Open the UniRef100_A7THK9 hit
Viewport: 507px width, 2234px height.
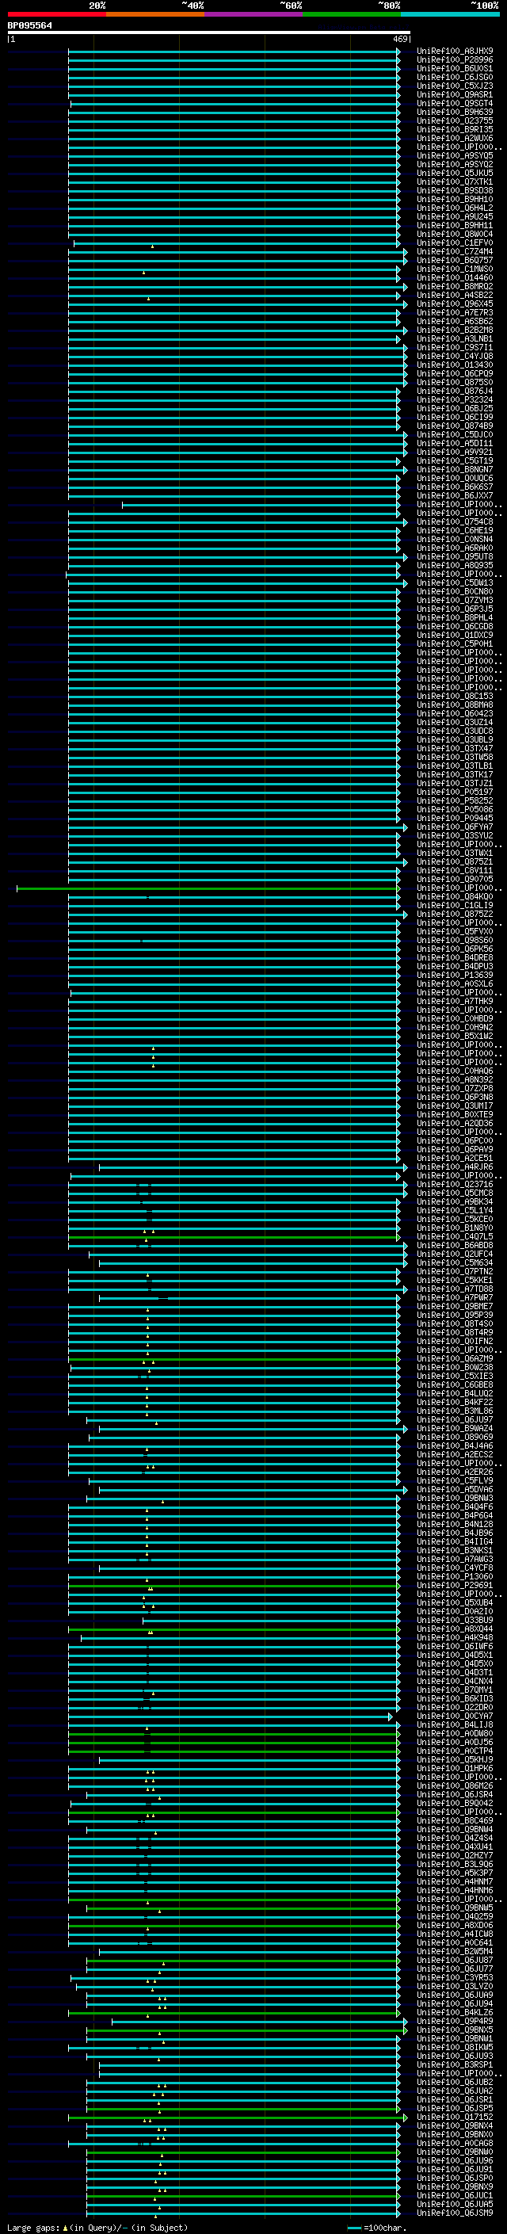click(x=455, y=1002)
